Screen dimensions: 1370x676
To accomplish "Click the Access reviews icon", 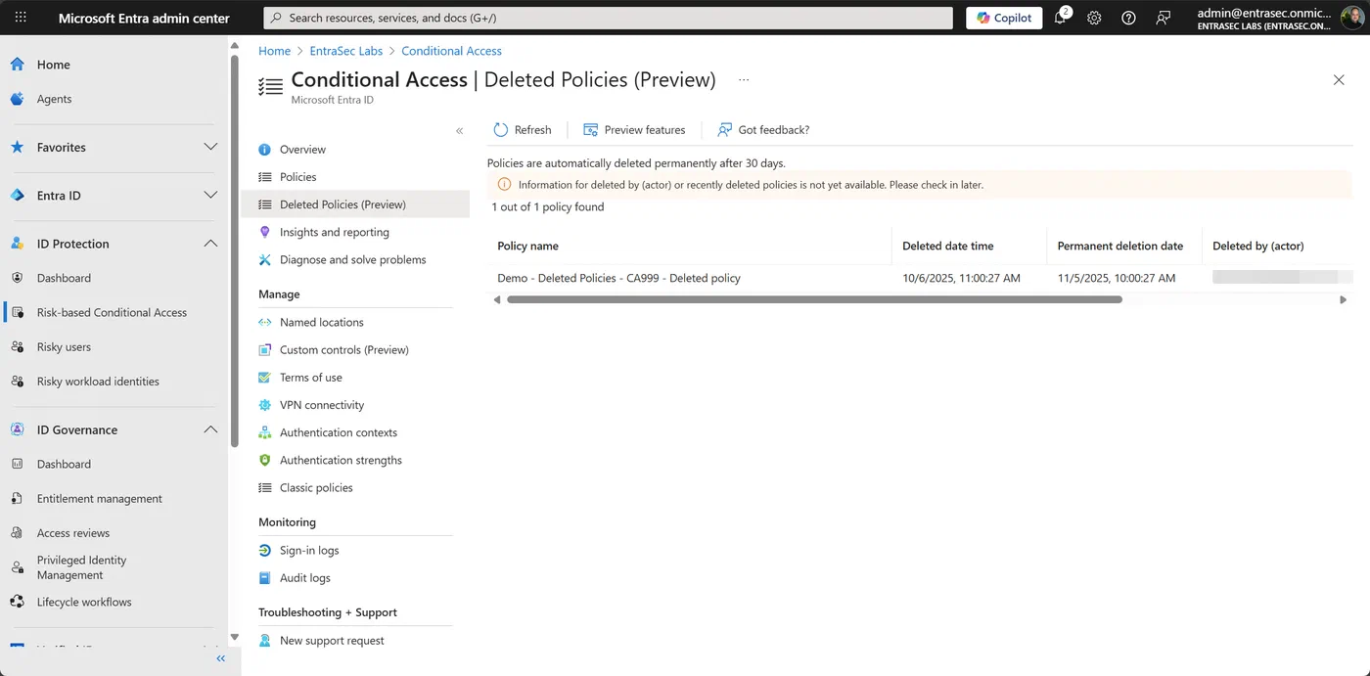I will pos(18,533).
